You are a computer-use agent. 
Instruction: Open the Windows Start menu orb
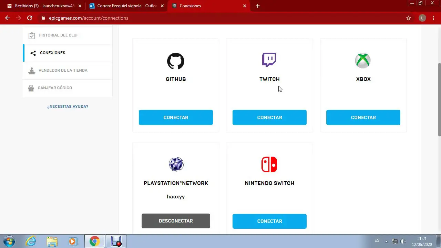9,241
